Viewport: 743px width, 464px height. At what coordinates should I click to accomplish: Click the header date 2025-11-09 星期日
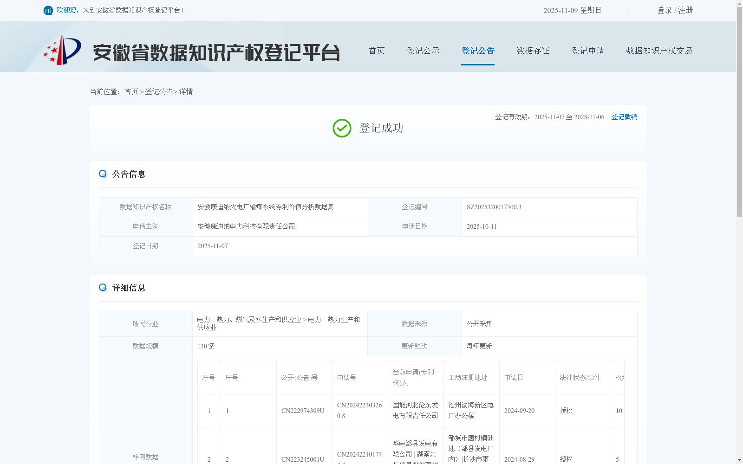(572, 10)
